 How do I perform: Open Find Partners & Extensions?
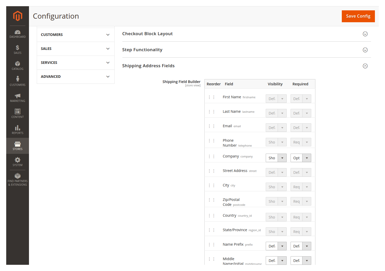18,179
